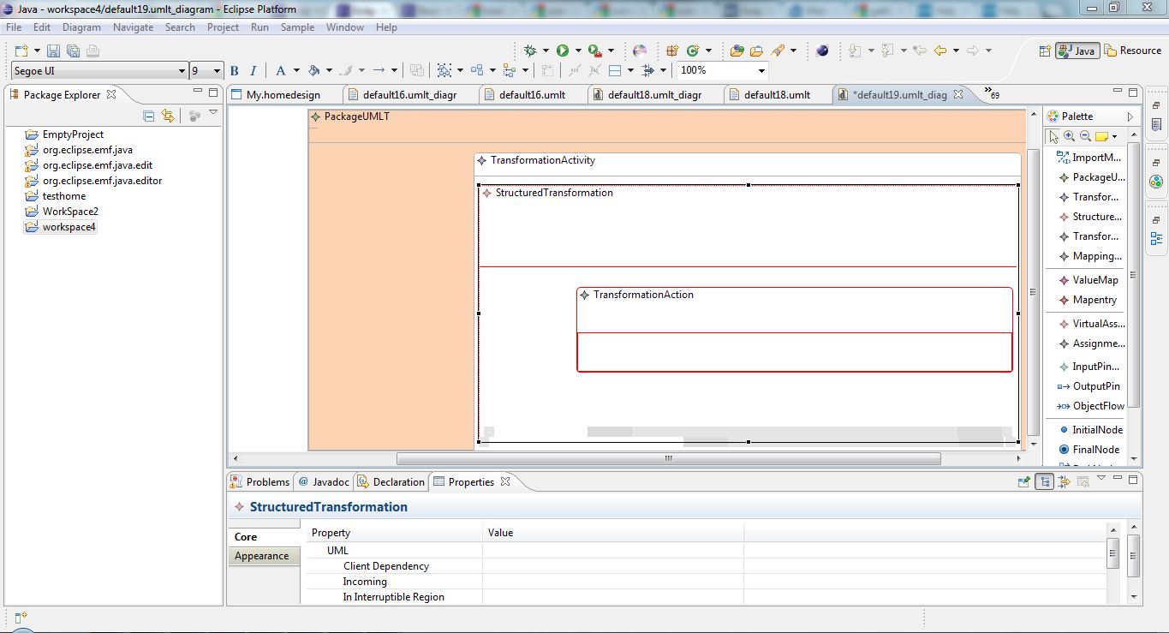1169x633 pixels.
Task: Pick the ValueMap tool in the palette
Action: (x=1088, y=280)
